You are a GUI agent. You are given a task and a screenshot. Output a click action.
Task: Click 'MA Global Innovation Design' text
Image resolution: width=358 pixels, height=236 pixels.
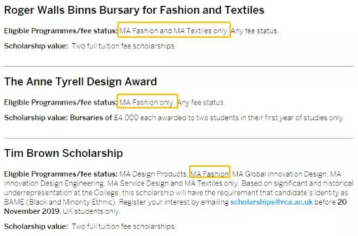click(280, 174)
